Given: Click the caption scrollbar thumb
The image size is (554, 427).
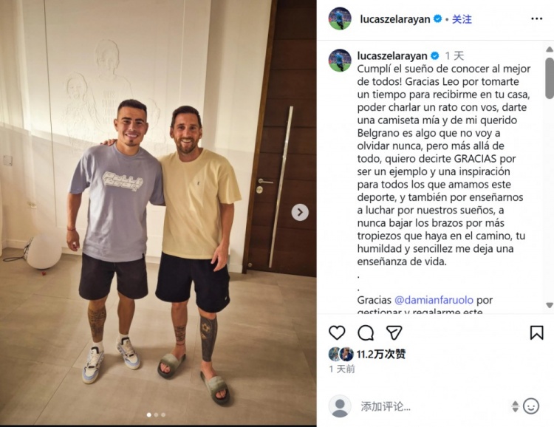Looking at the screenshot, I should click(550, 78).
